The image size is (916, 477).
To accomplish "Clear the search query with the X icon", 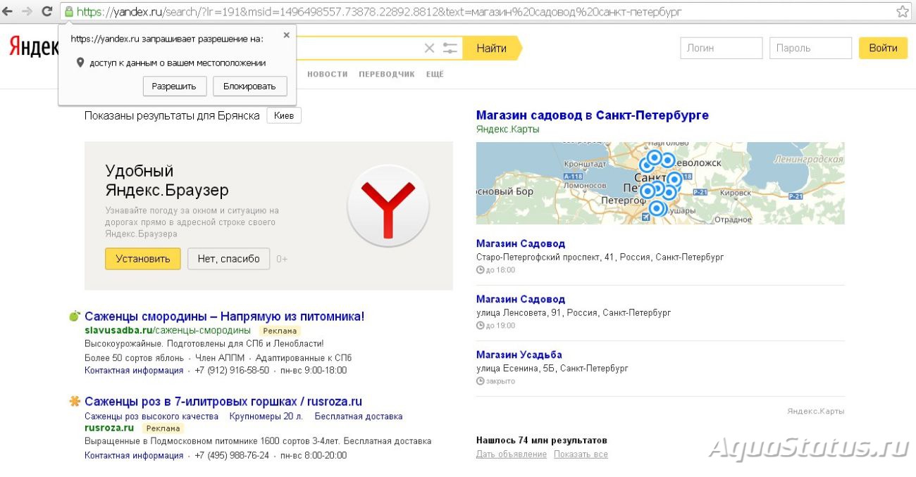I will pos(429,48).
